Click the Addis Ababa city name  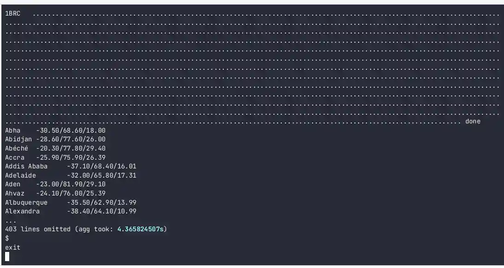pos(26,167)
